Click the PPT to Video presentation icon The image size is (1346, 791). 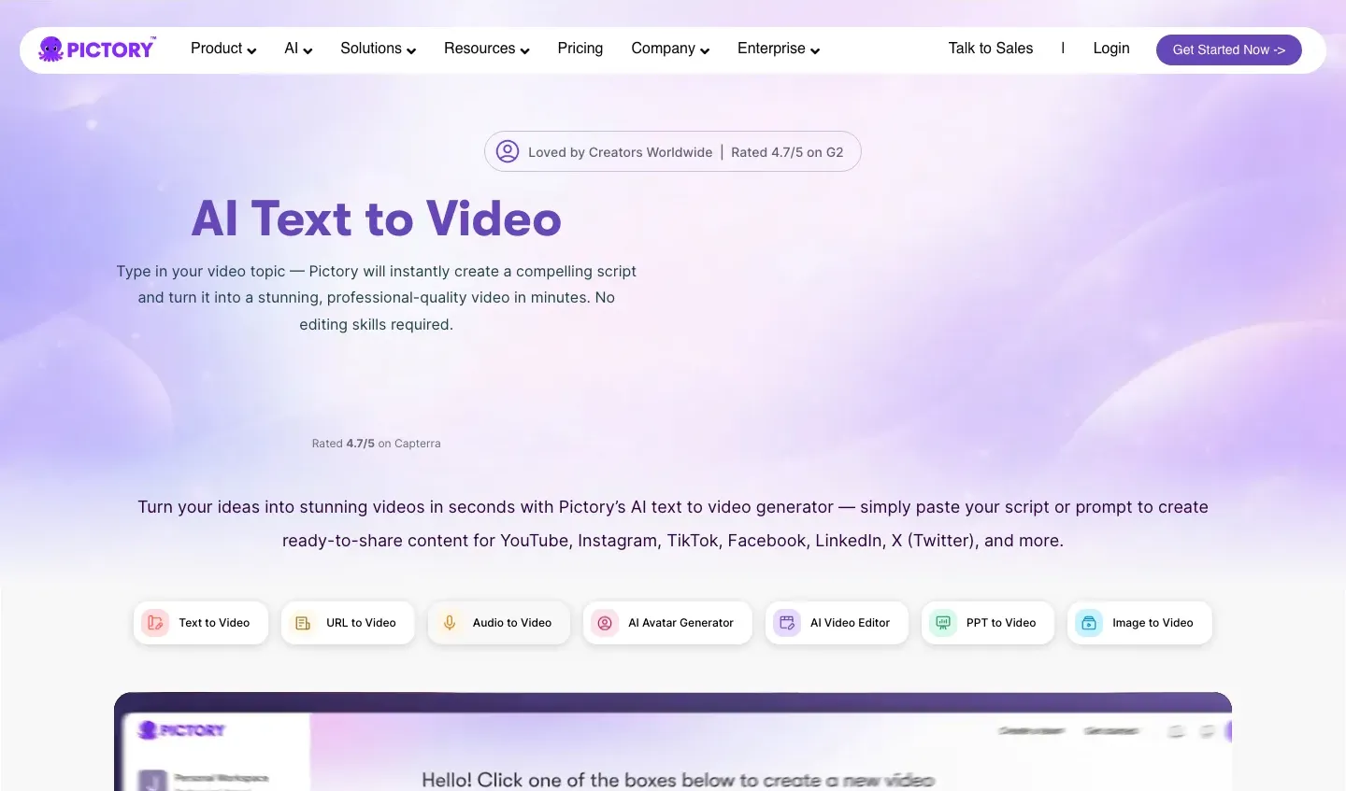pyautogui.click(x=943, y=623)
